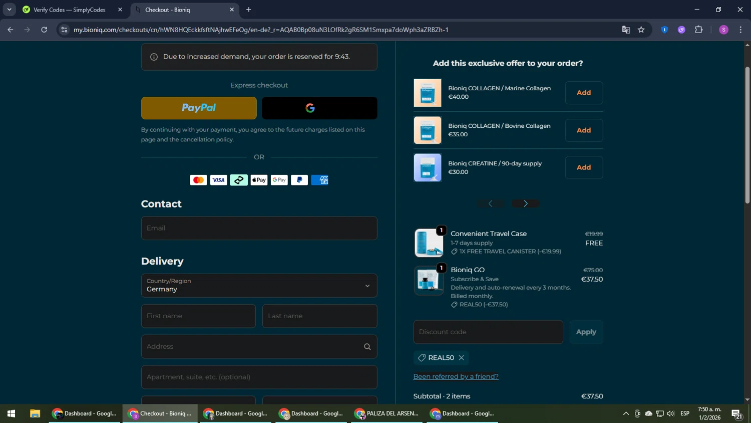Open the Windows Start menu
Image resolution: width=751 pixels, height=423 pixels.
[x=11, y=413]
